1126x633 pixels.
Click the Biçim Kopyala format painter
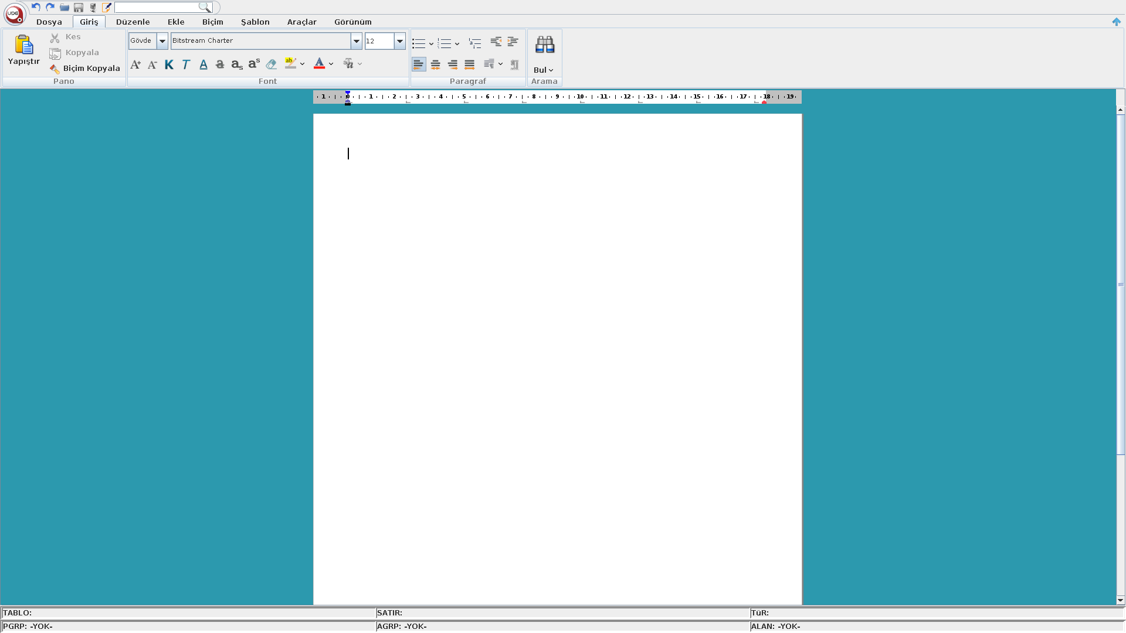[85, 69]
